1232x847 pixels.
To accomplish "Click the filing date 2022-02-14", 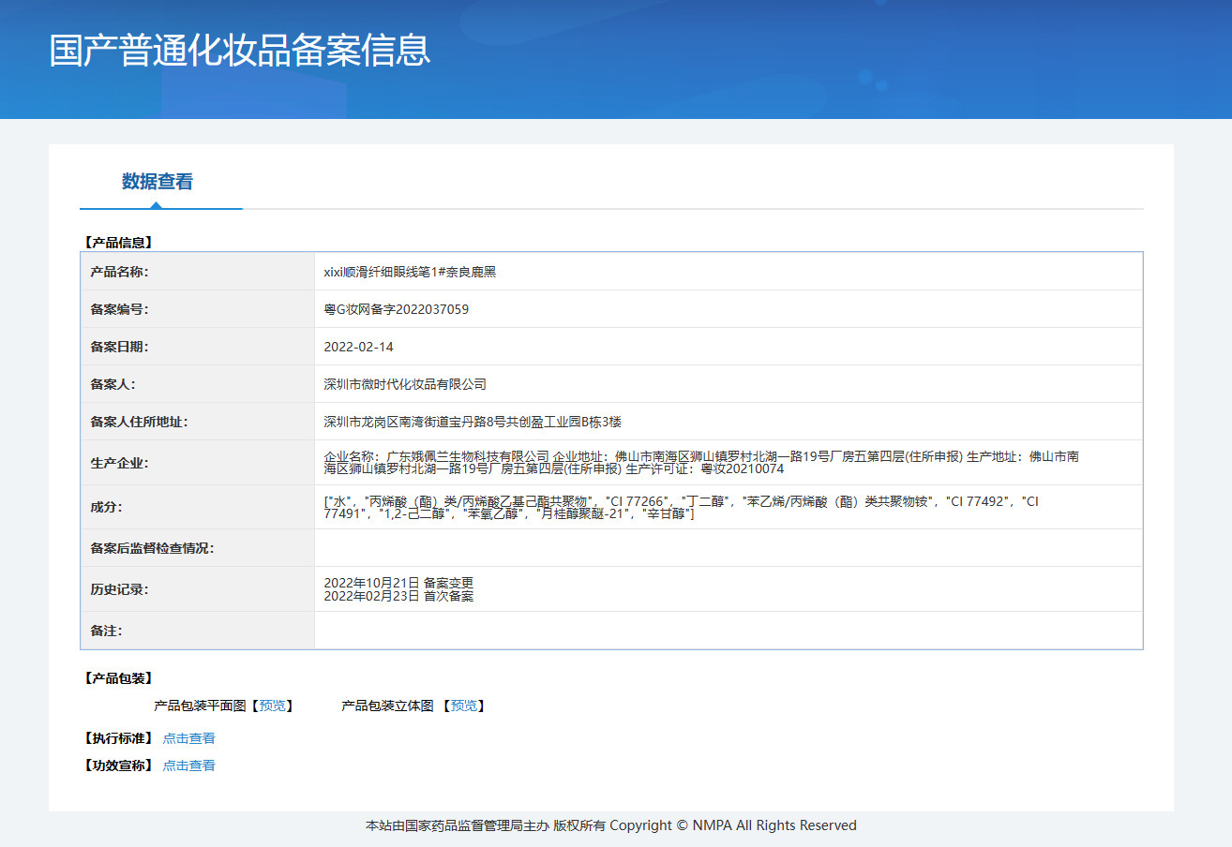I will coord(358,347).
